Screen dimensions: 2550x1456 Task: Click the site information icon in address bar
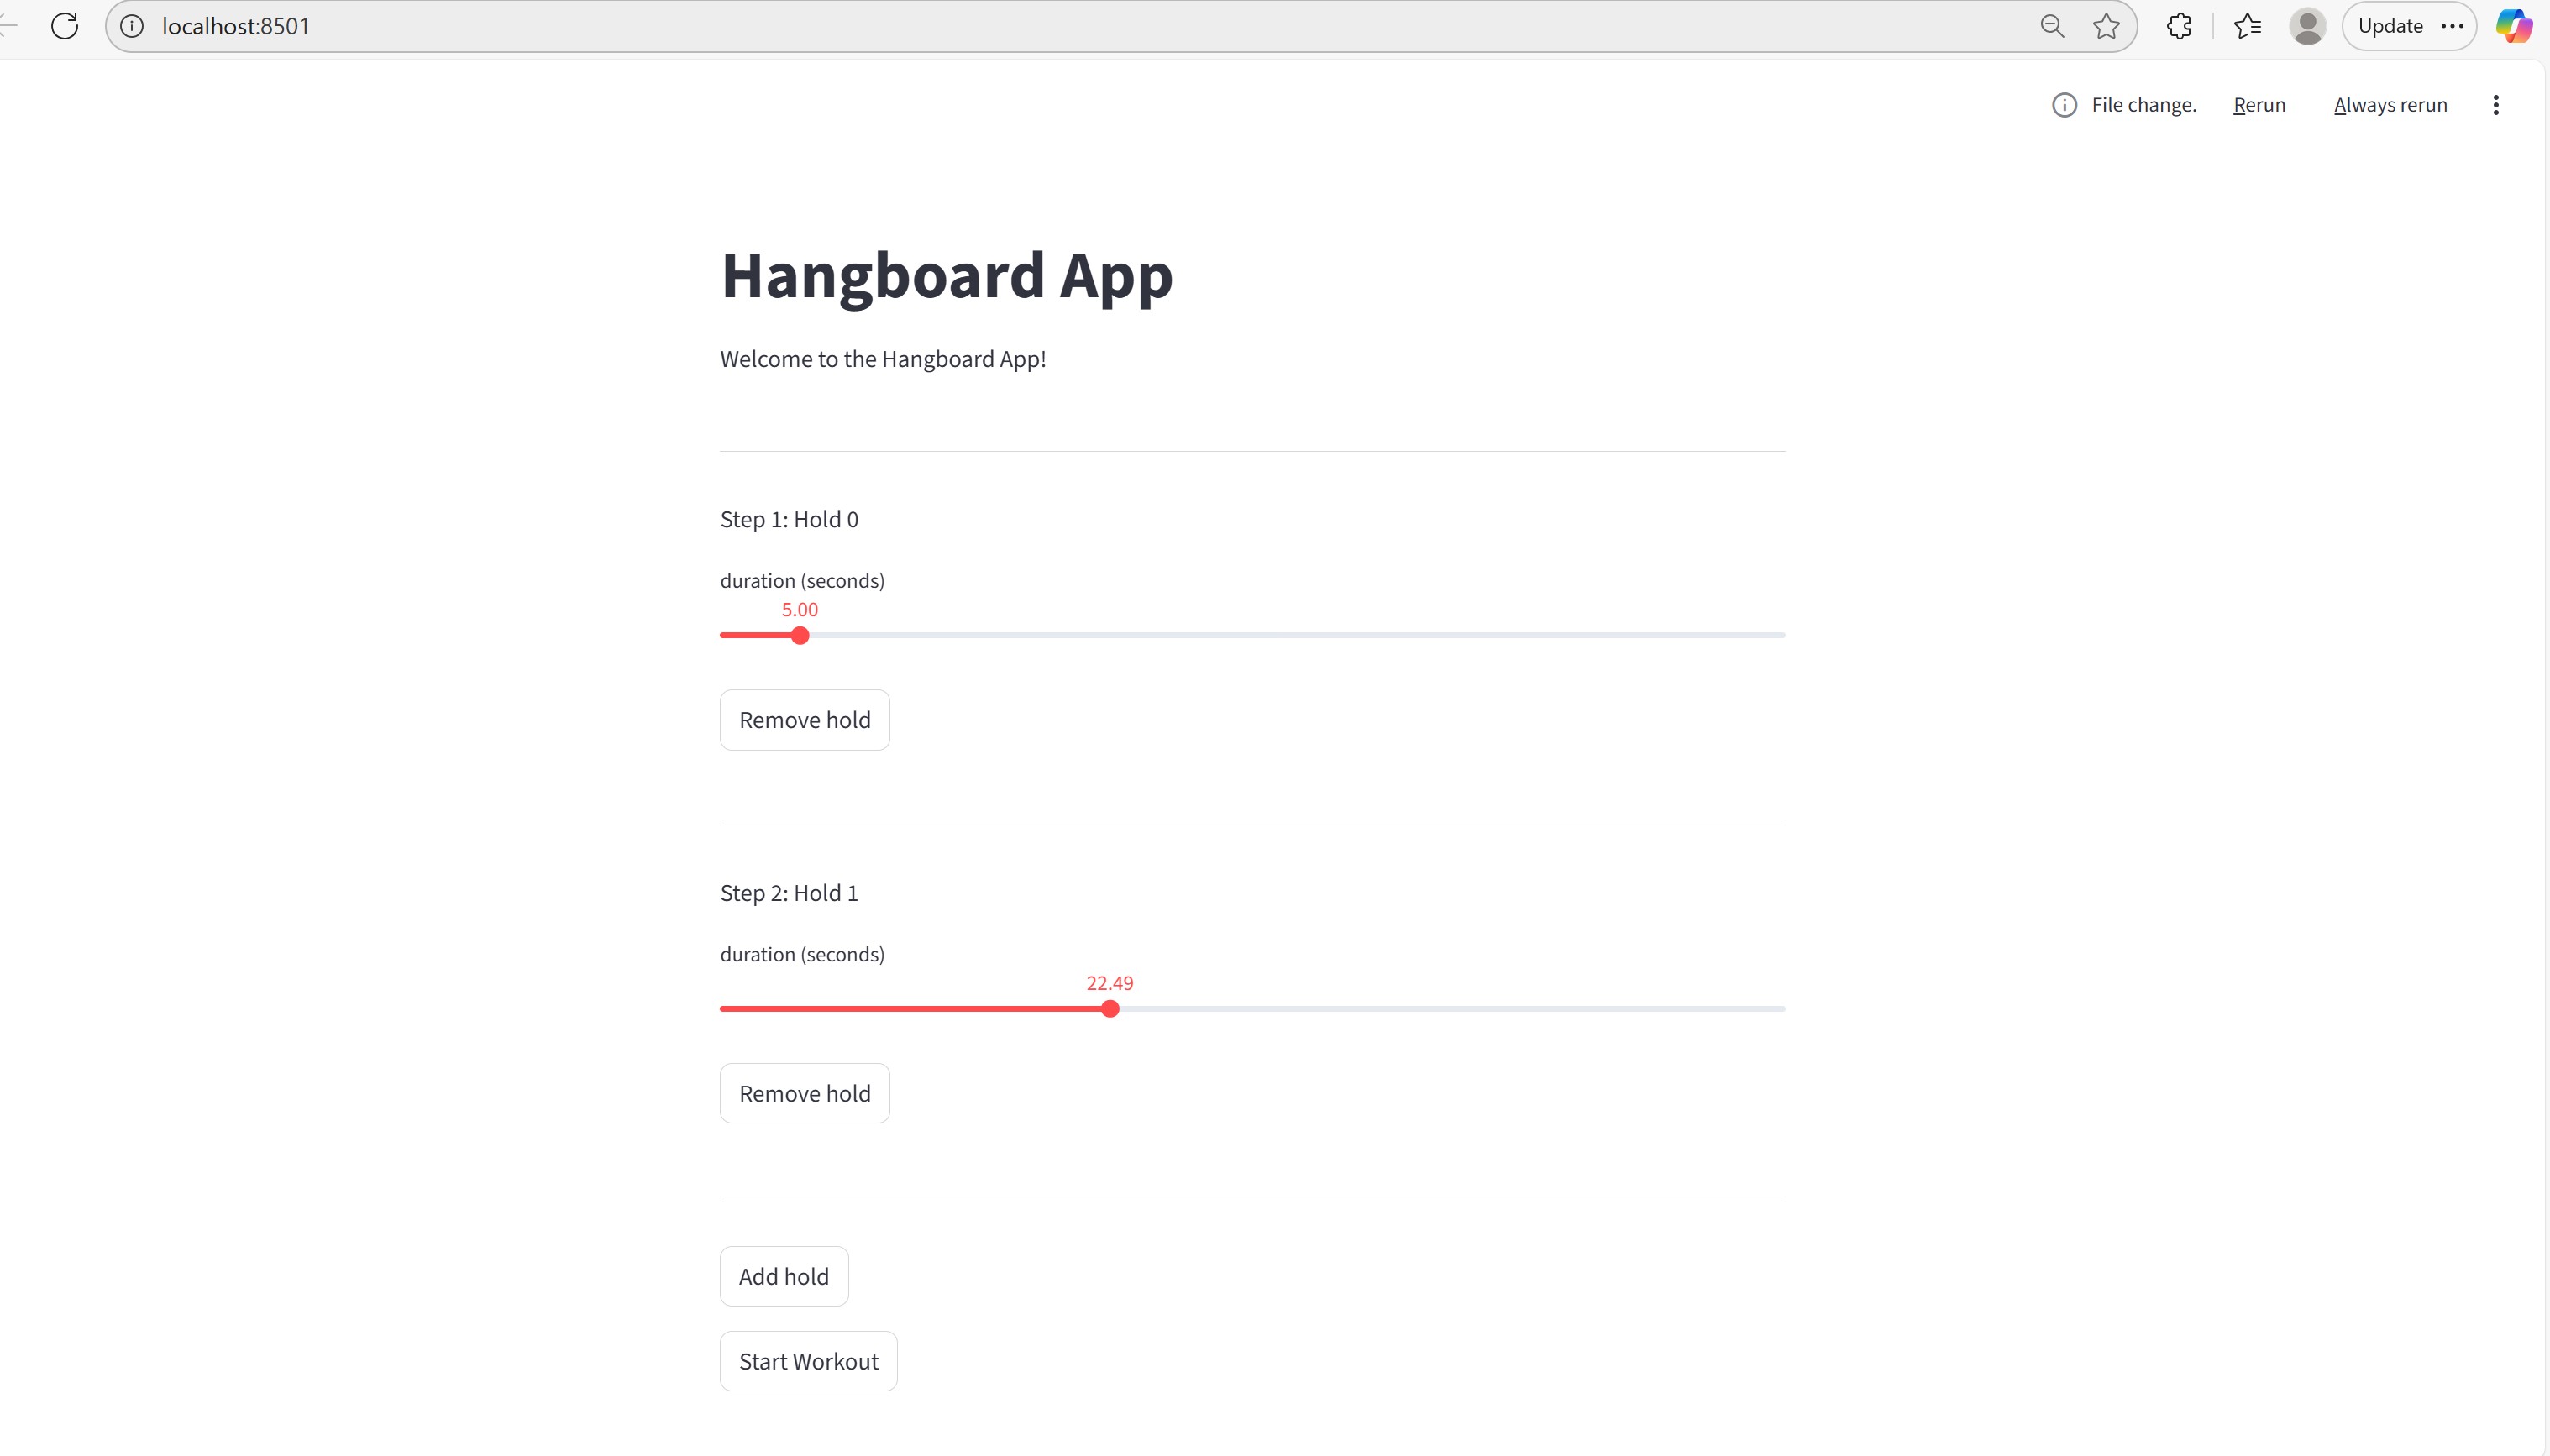tap(132, 26)
